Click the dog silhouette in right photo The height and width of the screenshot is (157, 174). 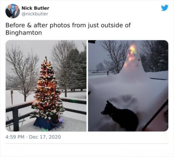119,116
